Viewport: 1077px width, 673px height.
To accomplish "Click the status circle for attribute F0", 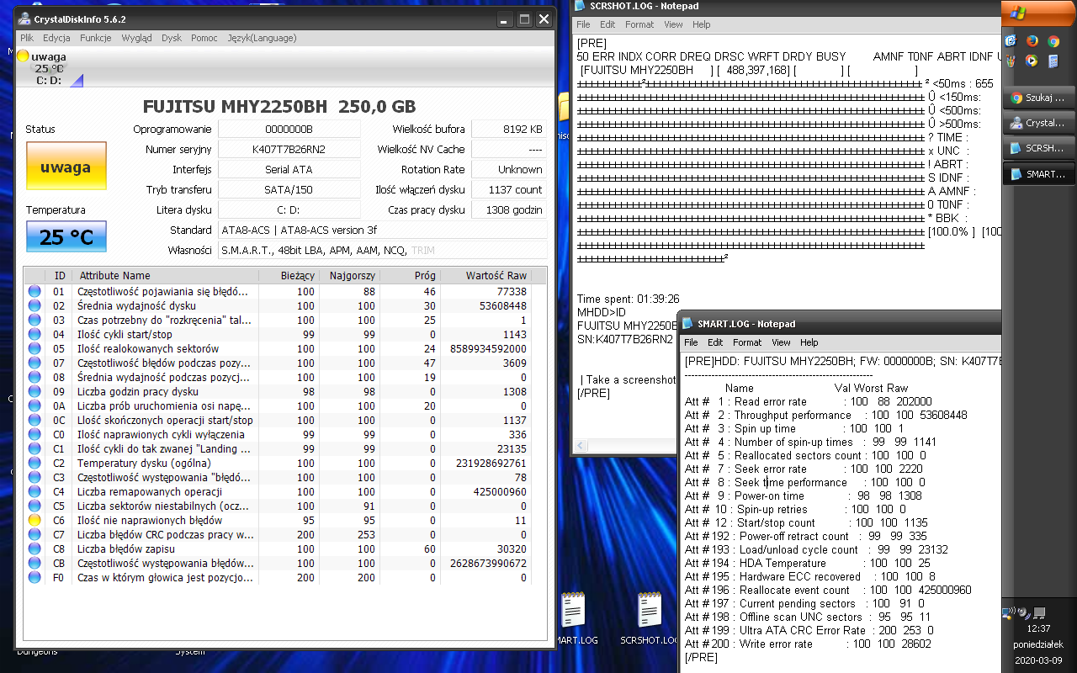I will (x=34, y=578).
